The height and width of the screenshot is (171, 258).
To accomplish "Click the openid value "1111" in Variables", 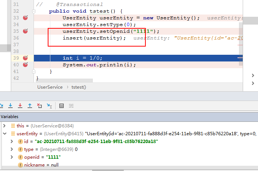I will click(53, 157).
